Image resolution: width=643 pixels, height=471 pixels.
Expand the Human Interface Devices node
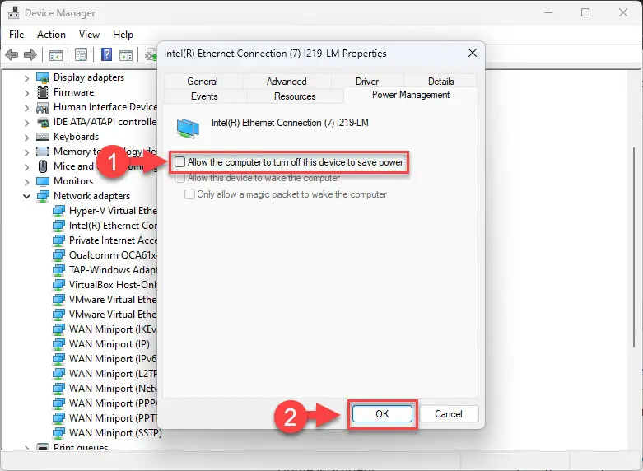click(26, 108)
